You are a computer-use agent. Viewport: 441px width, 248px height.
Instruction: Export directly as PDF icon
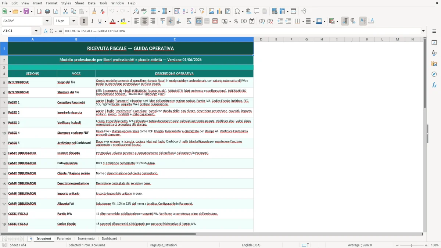tap(39, 11)
